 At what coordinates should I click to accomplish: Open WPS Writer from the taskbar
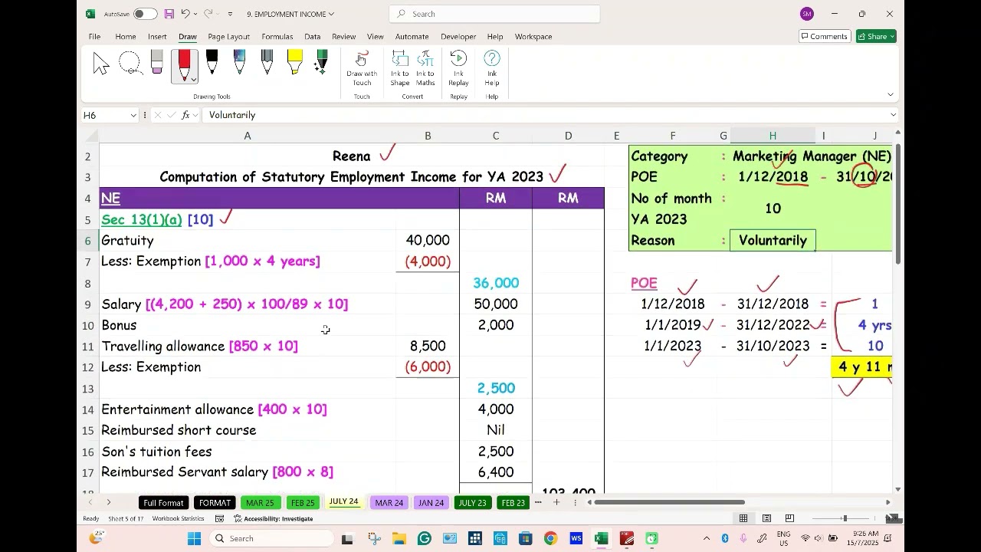[x=576, y=539]
